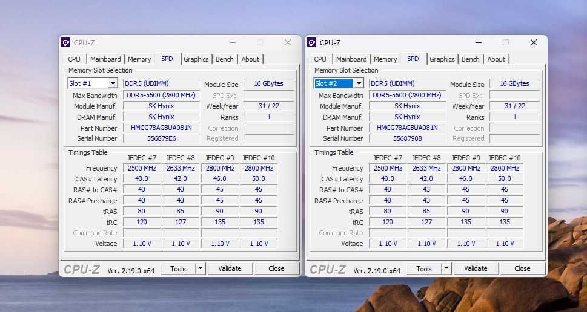Click JEDEC #8 tRAS value 85 in left window
Viewport: 587px width, 312px height.
[x=181, y=211]
